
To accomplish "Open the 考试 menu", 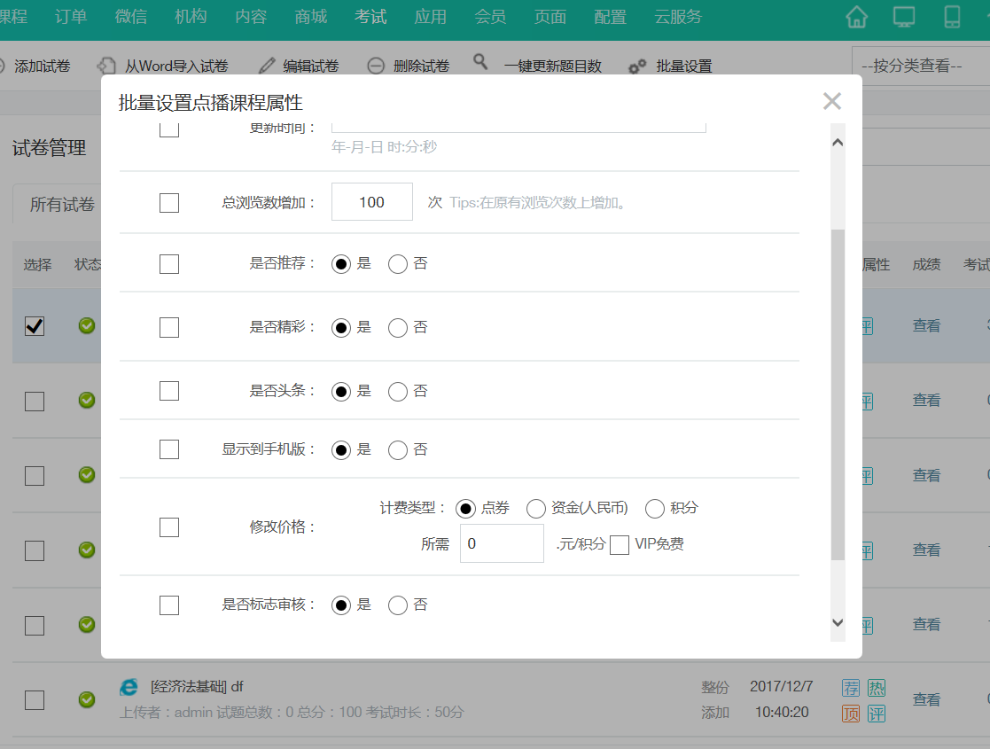I will (370, 17).
